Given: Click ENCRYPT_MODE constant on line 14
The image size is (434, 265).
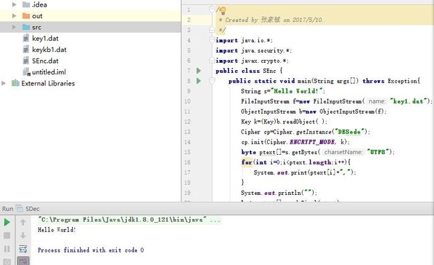Looking at the screenshot, I should 312,142.
